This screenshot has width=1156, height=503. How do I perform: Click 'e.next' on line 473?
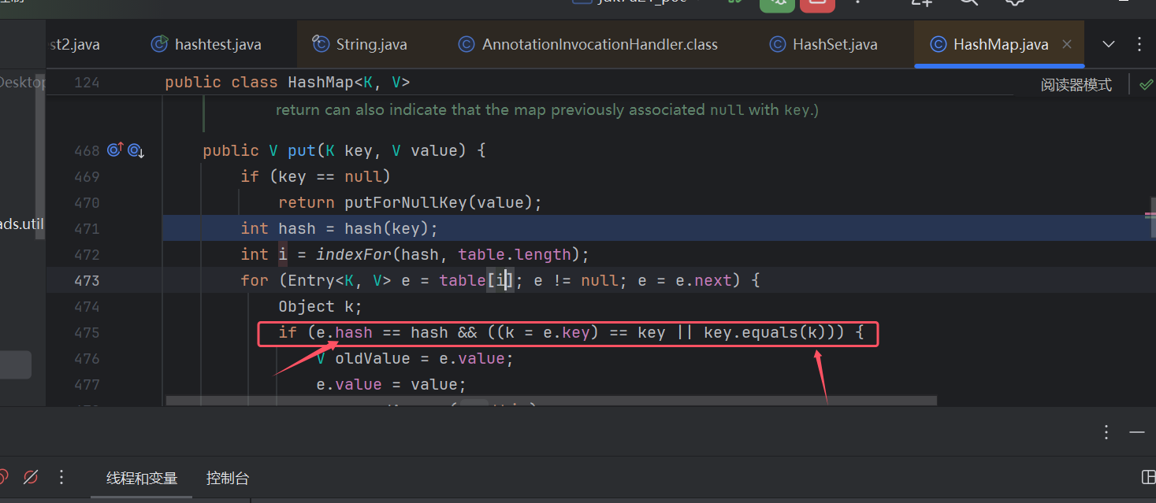click(x=704, y=280)
